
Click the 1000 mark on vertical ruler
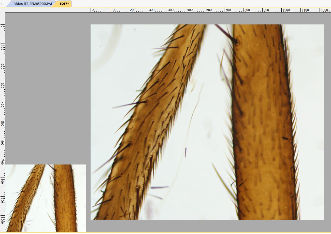coord(3,219)
